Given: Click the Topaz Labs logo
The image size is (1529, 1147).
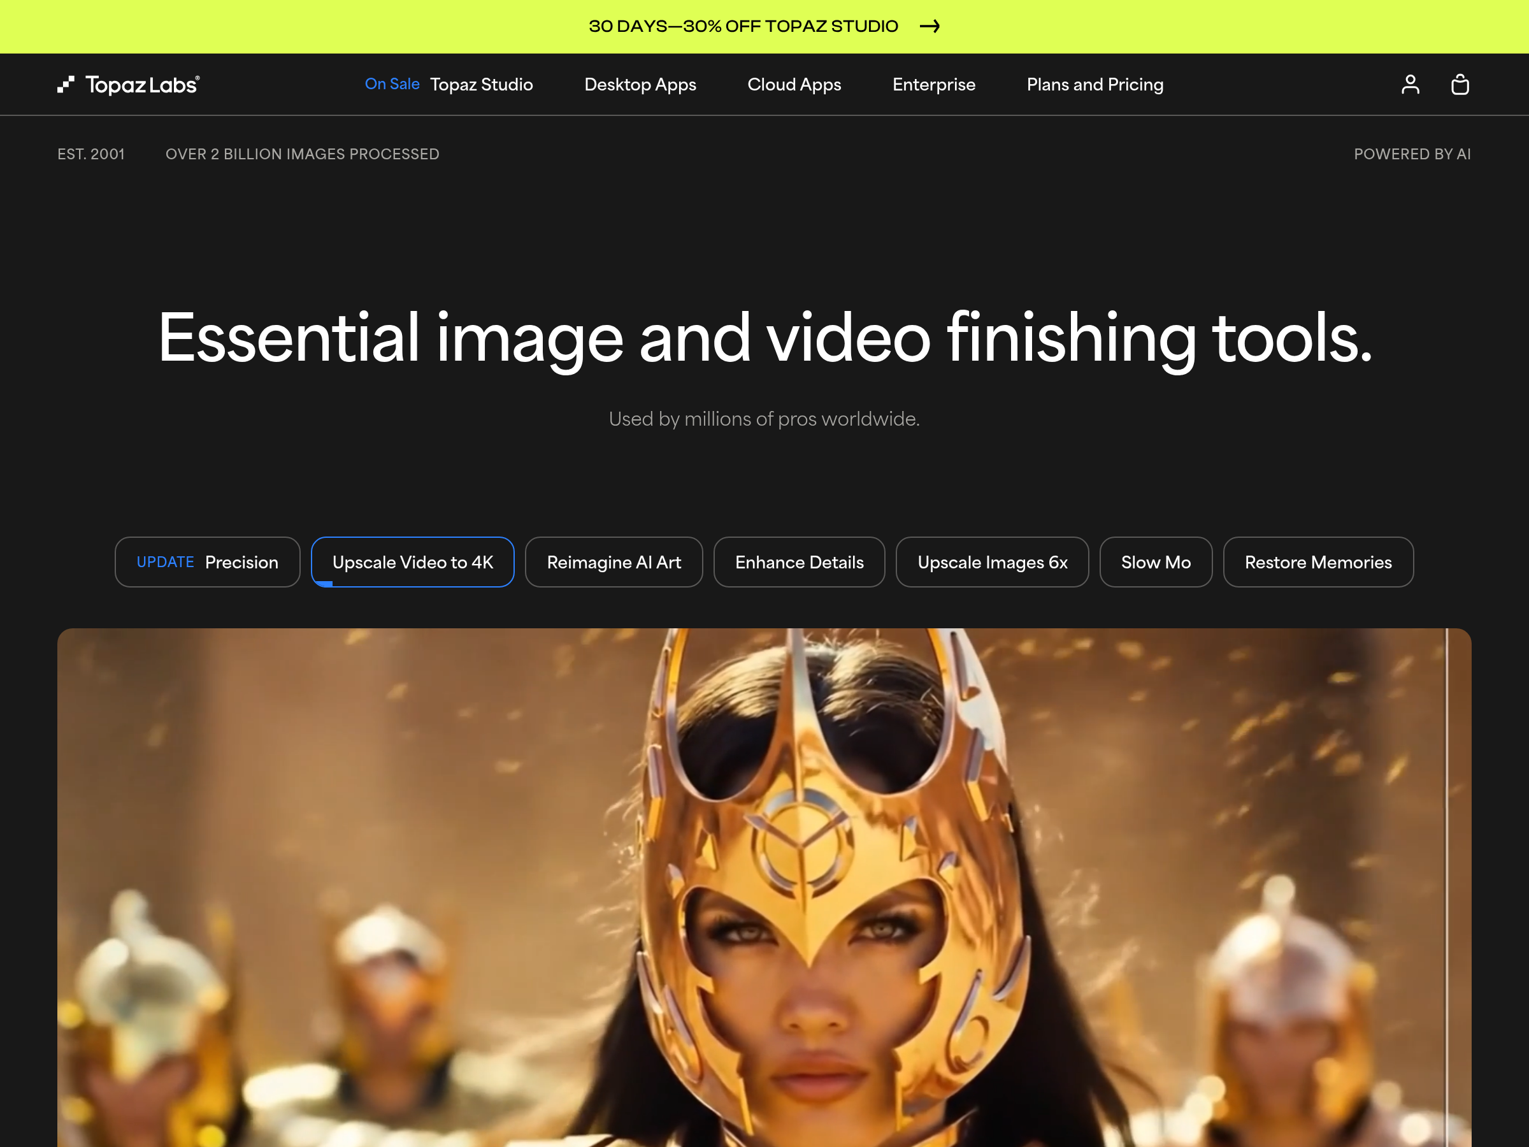Looking at the screenshot, I should point(129,84).
